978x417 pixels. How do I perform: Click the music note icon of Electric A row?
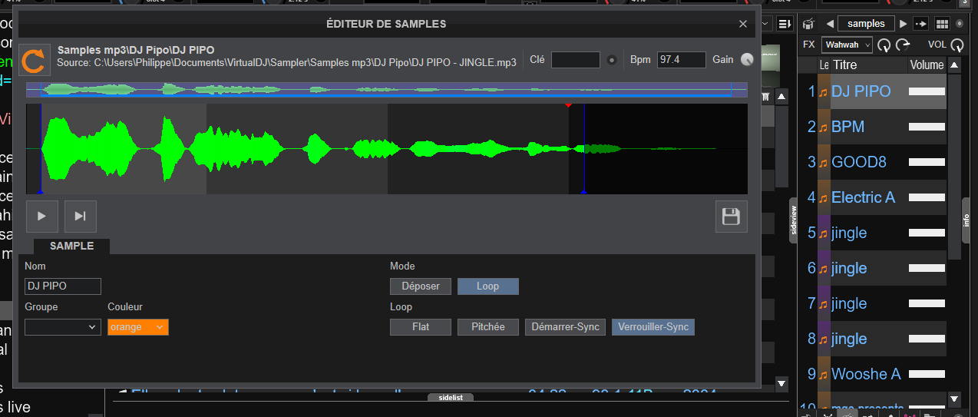click(x=824, y=197)
